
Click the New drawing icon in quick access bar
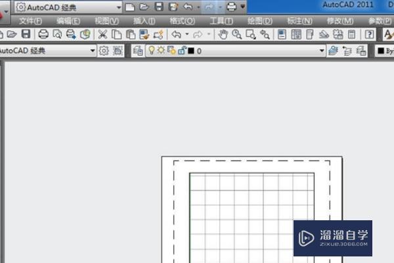coord(129,7)
